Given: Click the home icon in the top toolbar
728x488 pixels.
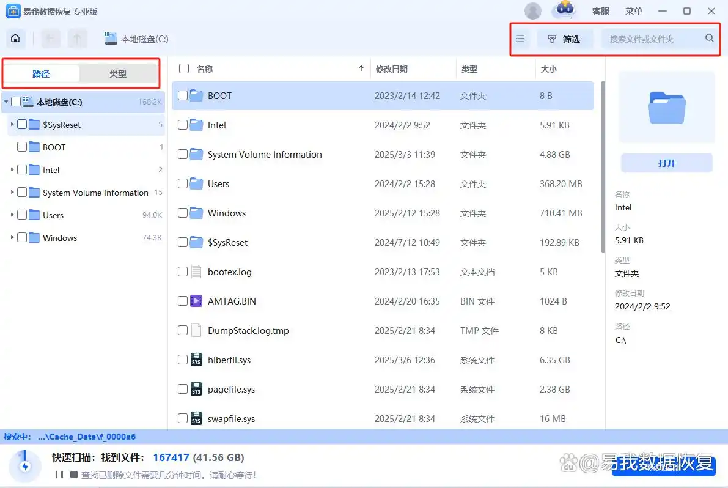Looking at the screenshot, I should pyautogui.click(x=15, y=38).
